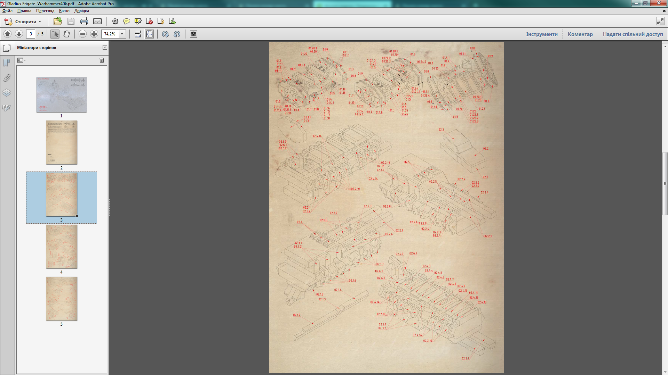
Task: Open a file with the folder icon
Action: click(58, 21)
